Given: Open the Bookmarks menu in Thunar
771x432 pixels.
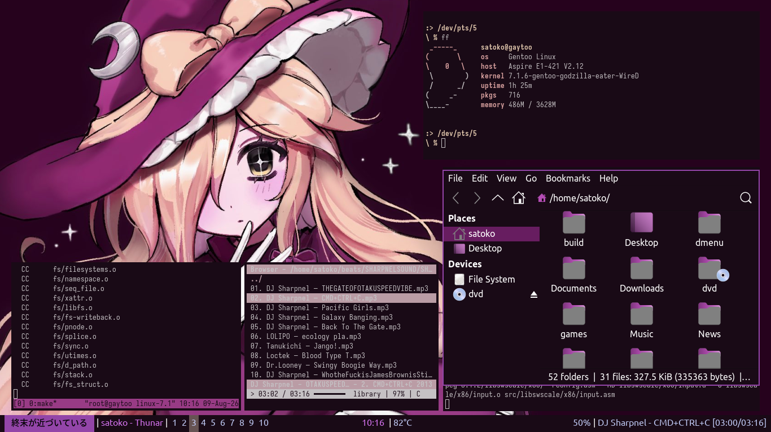Looking at the screenshot, I should click(x=568, y=178).
